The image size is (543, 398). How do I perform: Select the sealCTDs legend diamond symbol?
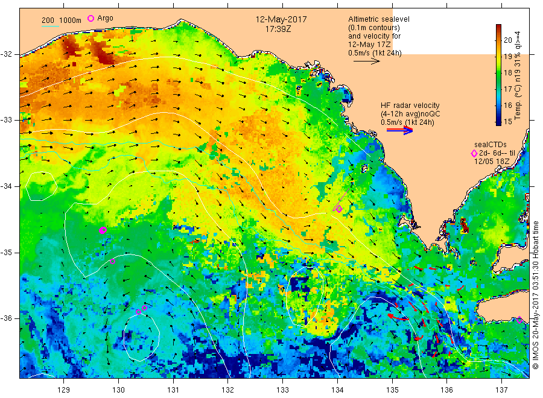click(474, 153)
